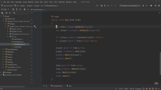The height and width of the screenshot is (90, 161).
Task: Open the TeamCity menu
Action: point(61,2)
